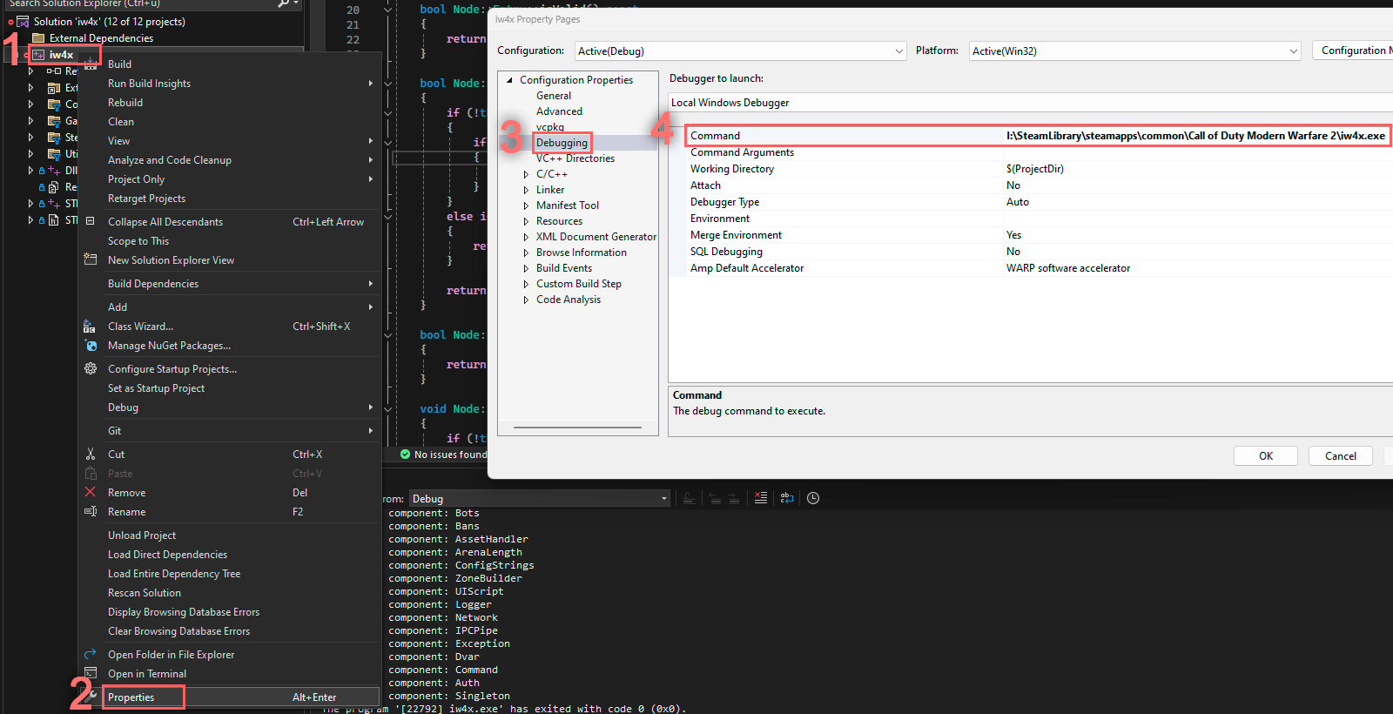Click the green check 'No issues found' icon
The width and height of the screenshot is (1393, 714).
click(x=405, y=455)
